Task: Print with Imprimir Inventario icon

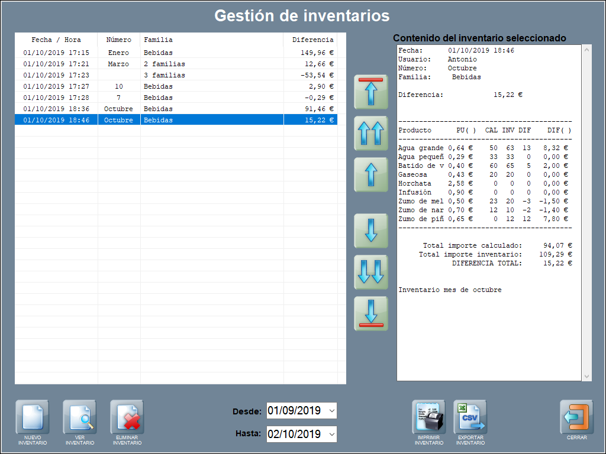Action: click(x=428, y=417)
